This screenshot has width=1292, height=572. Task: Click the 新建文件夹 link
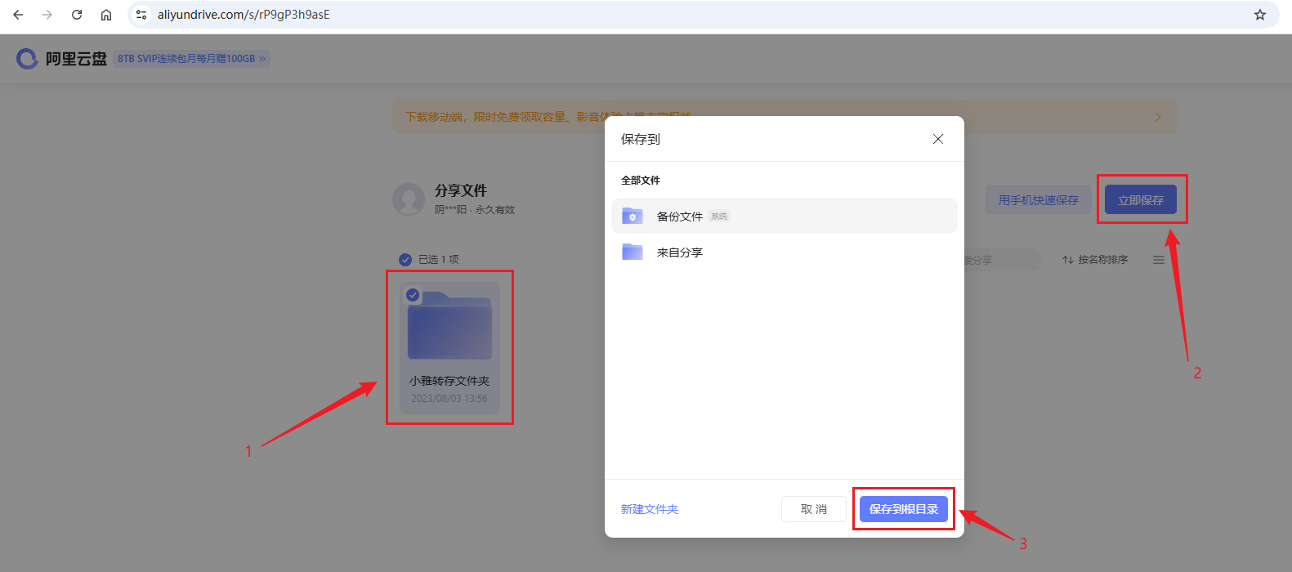pos(649,509)
